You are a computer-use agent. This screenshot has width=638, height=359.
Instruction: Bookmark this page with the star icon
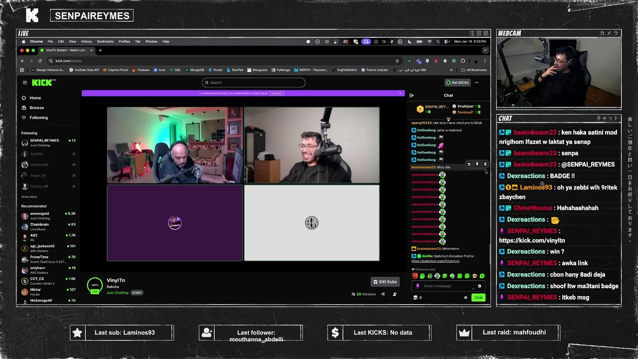[397, 61]
